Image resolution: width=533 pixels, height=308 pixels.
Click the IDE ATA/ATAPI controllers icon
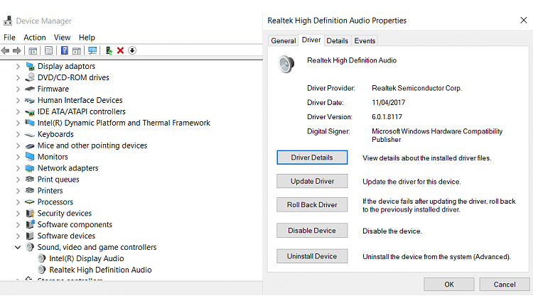[30, 111]
